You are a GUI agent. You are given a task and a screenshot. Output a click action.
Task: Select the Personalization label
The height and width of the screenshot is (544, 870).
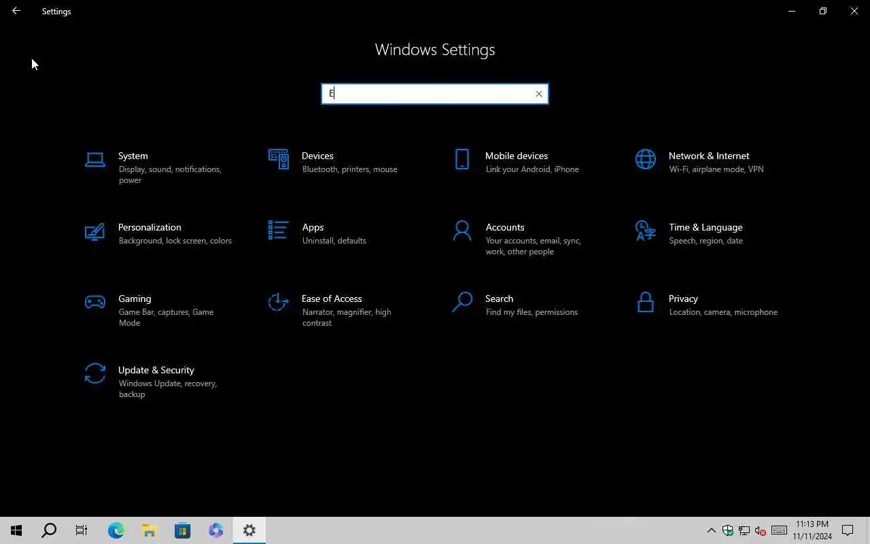[x=150, y=227]
